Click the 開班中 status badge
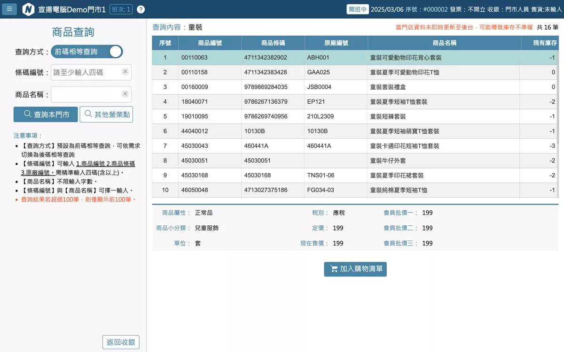The height and width of the screenshot is (352, 564). 358,9
